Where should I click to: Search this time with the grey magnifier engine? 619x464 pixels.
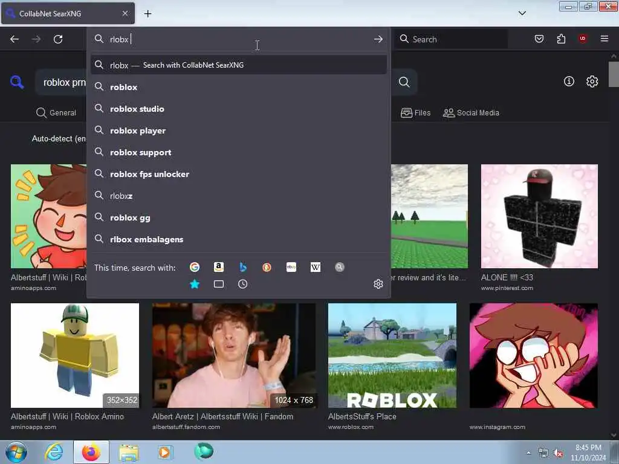(340, 267)
